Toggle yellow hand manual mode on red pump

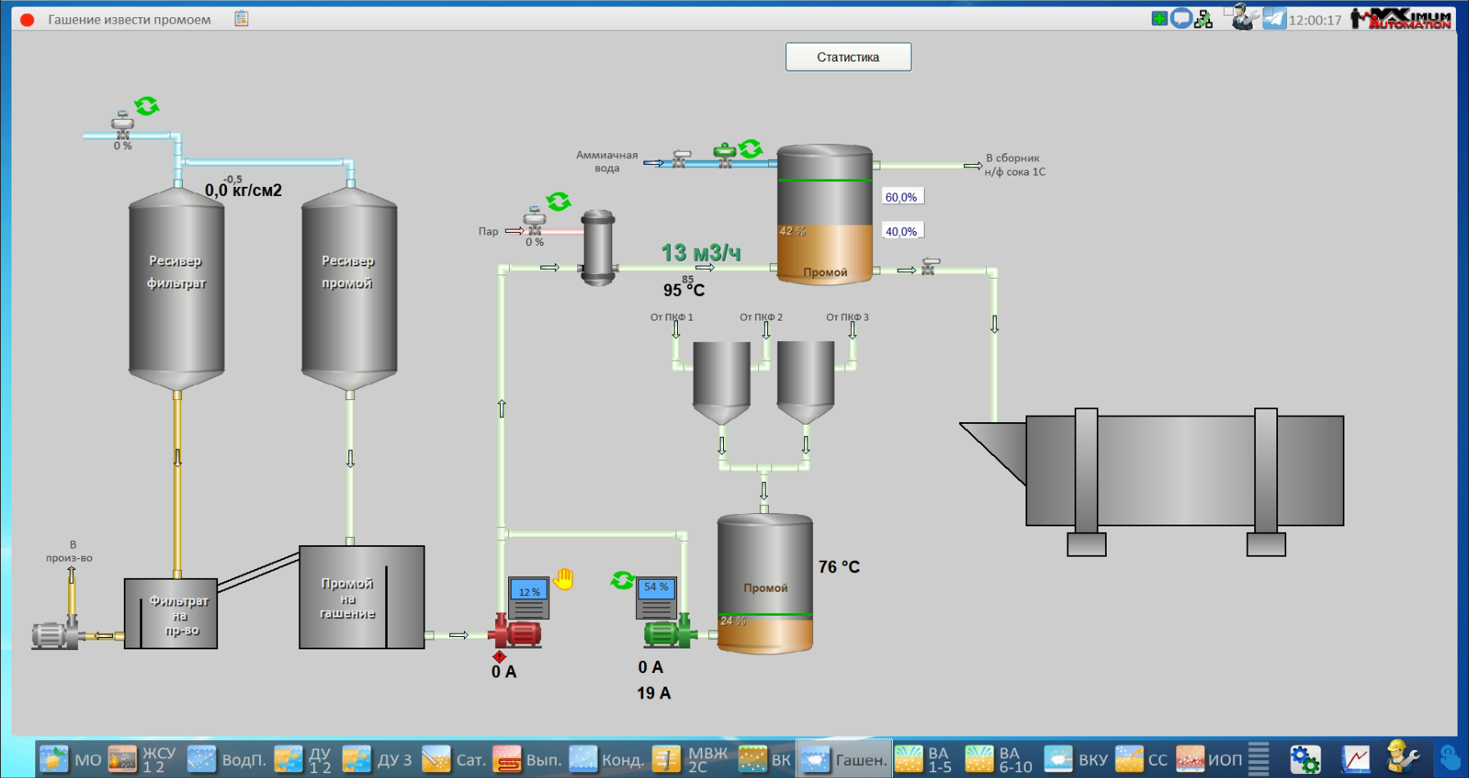coord(563,580)
